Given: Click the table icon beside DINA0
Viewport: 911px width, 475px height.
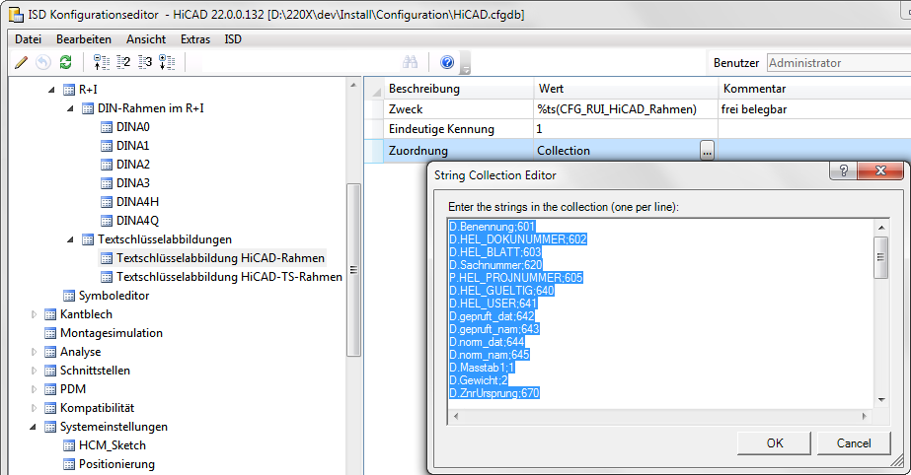Looking at the screenshot, I should click(107, 127).
